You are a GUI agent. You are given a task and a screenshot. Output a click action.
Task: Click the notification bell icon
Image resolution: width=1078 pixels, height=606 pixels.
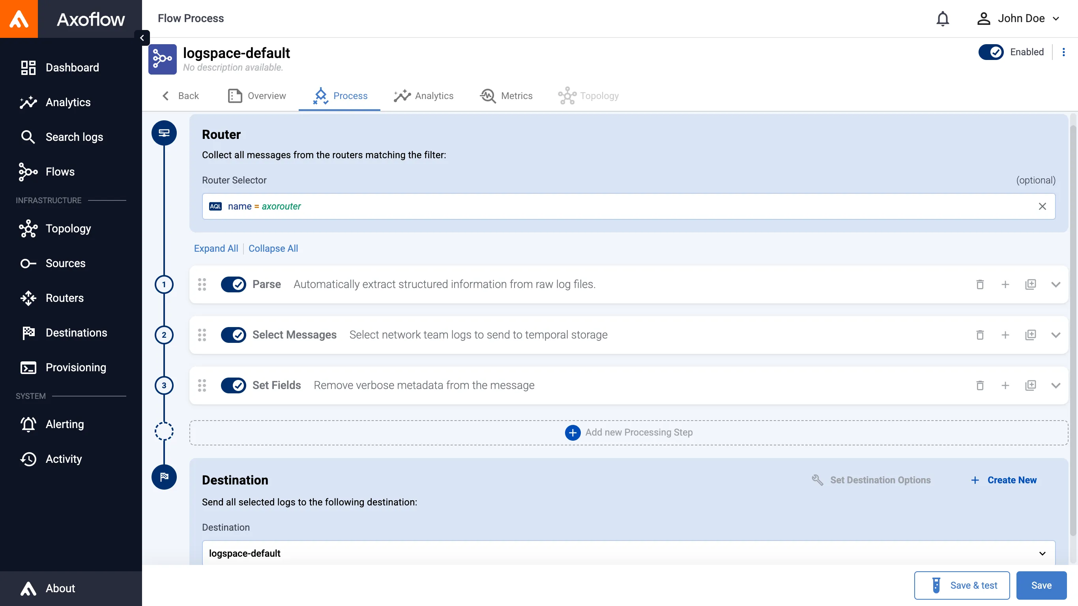[942, 19]
